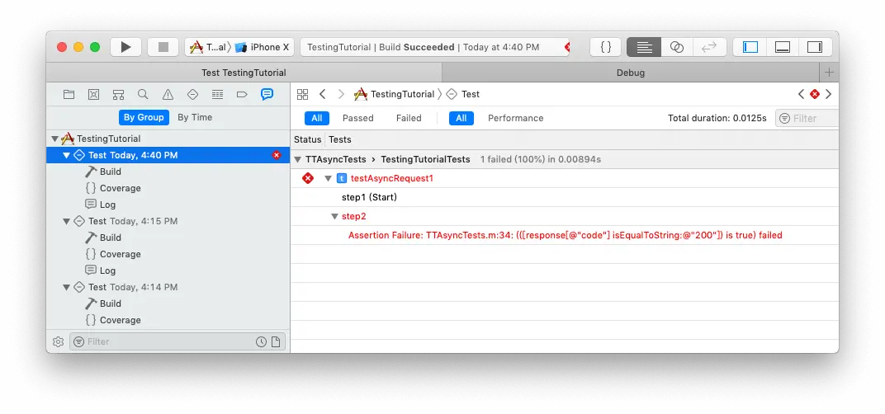Screen dimensions: 885x414
Task: Filter by recent items clock icon
Action: (261, 341)
